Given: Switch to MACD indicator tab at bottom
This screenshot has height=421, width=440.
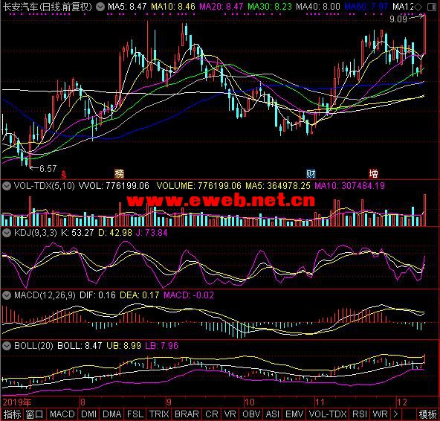Looking at the screenshot, I should click(62, 414).
